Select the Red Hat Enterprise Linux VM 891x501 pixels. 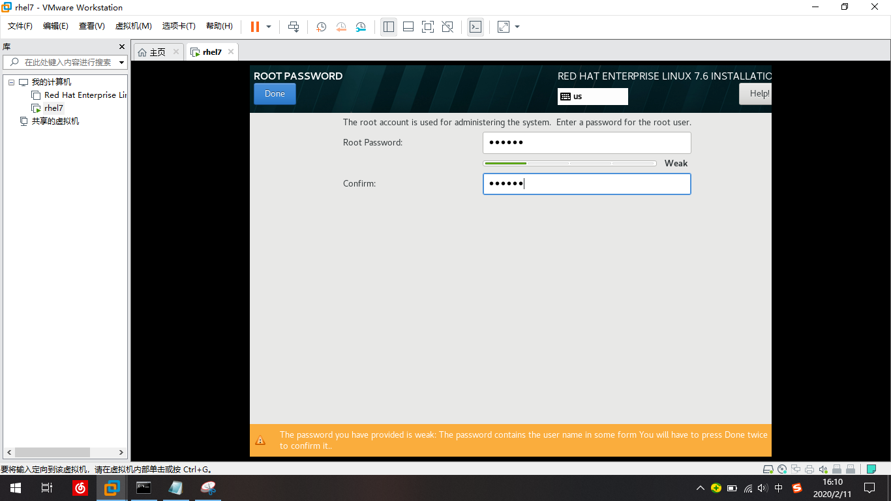[x=85, y=95]
